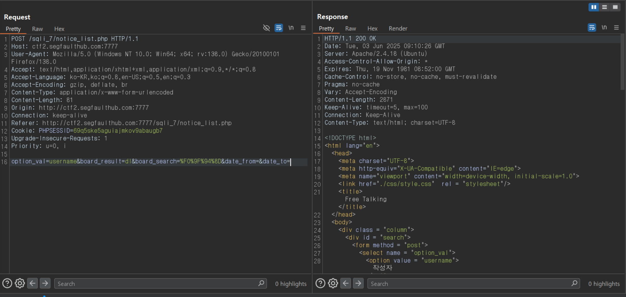Open Response panel hamburger options menu

616,28
